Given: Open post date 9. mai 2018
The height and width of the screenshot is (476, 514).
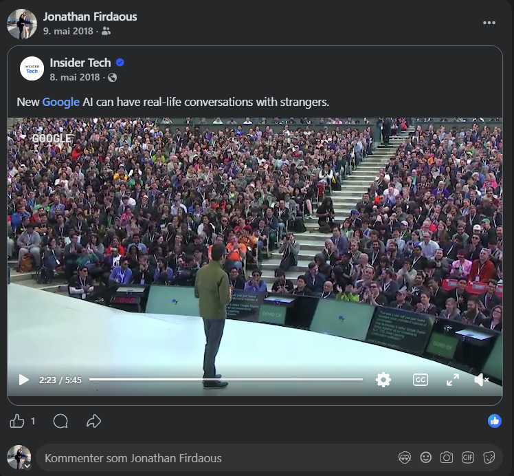Looking at the screenshot, I should point(68,31).
